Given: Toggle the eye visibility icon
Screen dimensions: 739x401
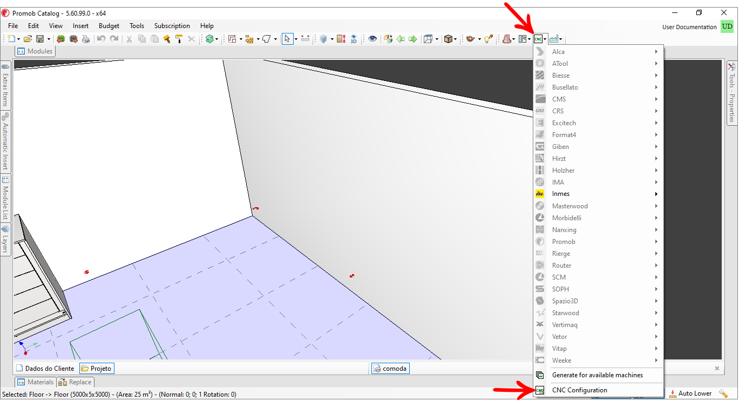Looking at the screenshot, I should 372,39.
